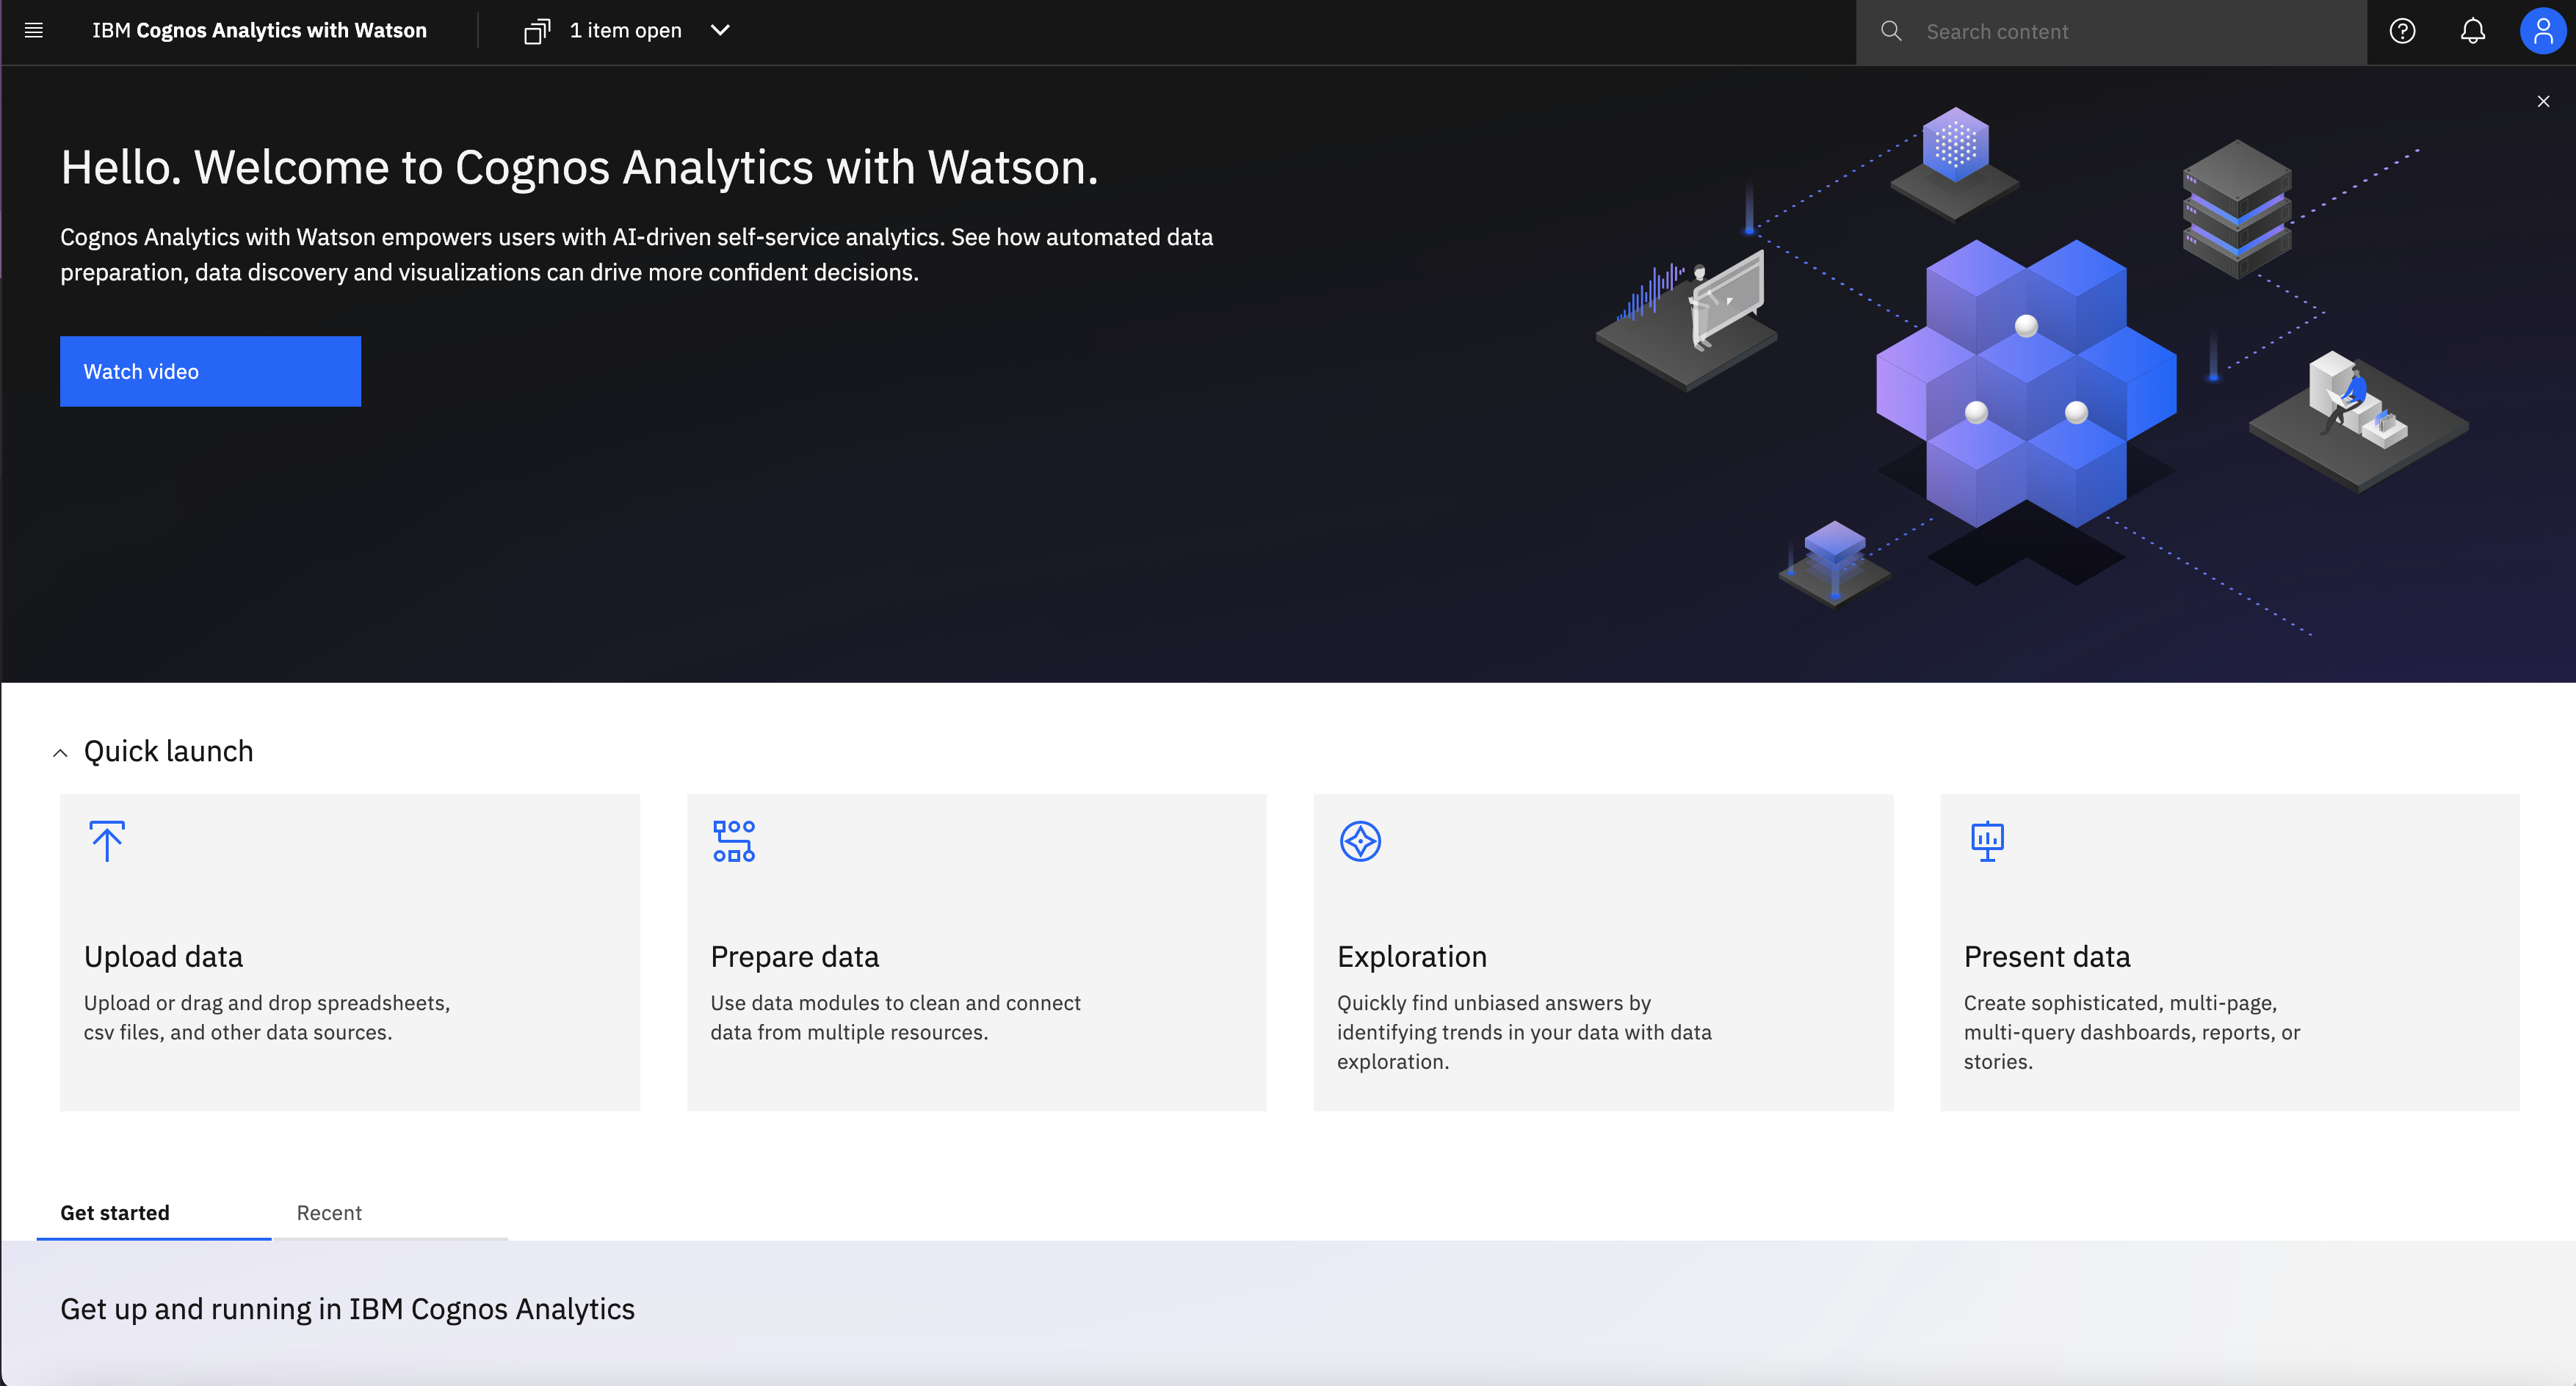This screenshot has height=1386, width=2576.
Task: Open the notifications bell
Action: pos(2473,31)
